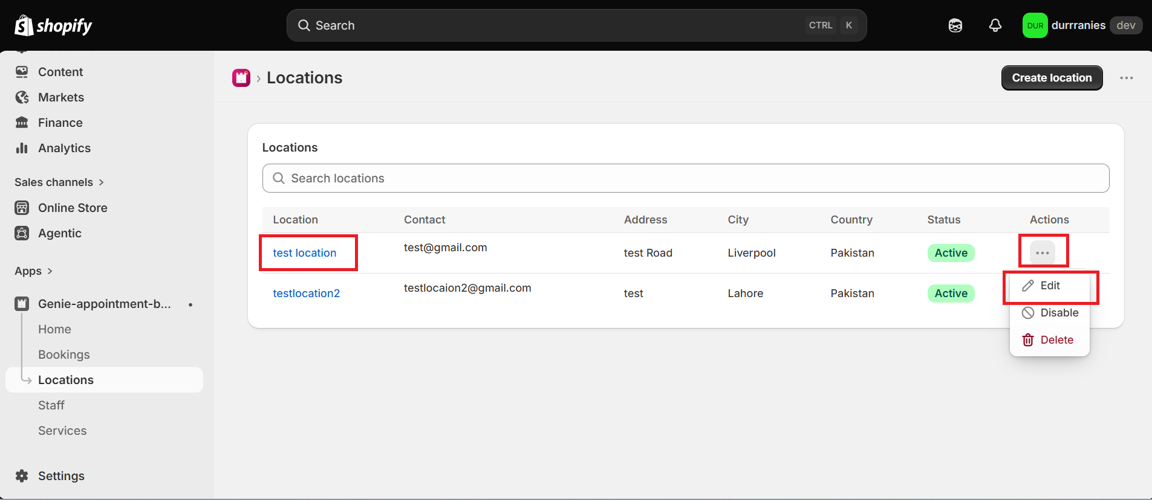
Task: Click the durrranies store name
Action: pyautogui.click(x=1078, y=25)
